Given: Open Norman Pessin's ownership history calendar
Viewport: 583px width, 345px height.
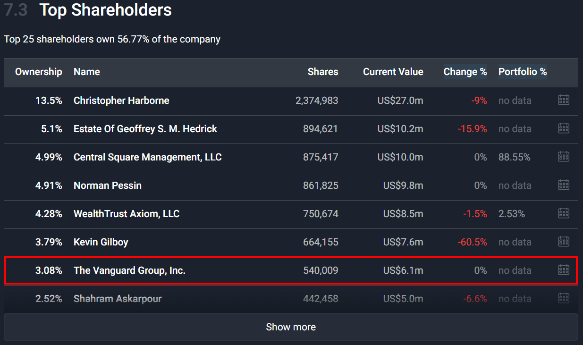Looking at the screenshot, I should [563, 185].
